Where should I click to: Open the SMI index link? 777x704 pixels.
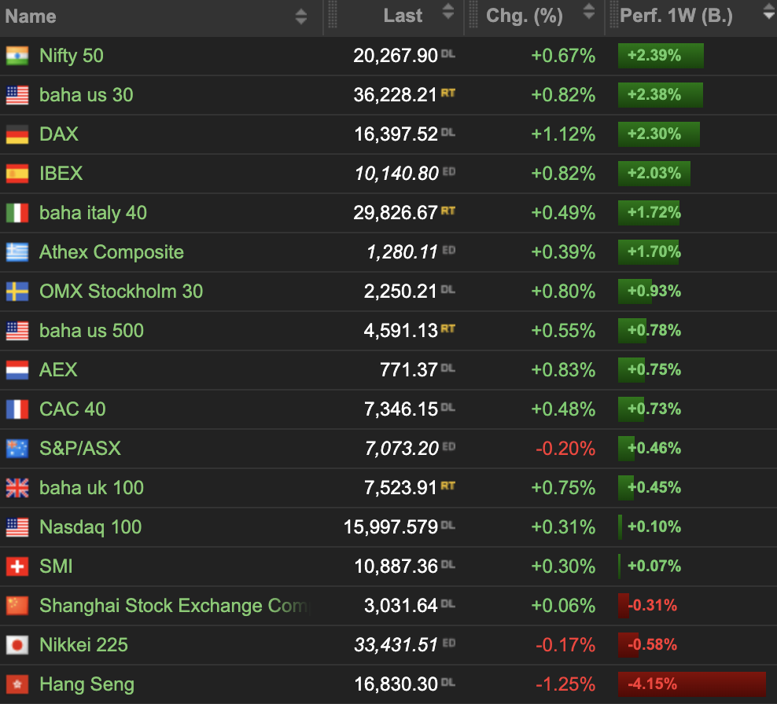56,566
